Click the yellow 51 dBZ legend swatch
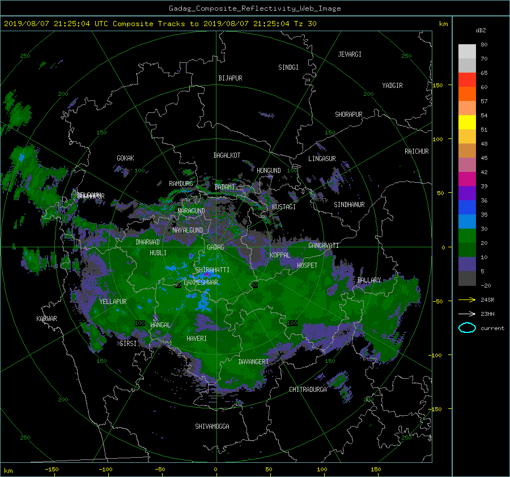This screenshot has height=477, width=510. (467, 123)
